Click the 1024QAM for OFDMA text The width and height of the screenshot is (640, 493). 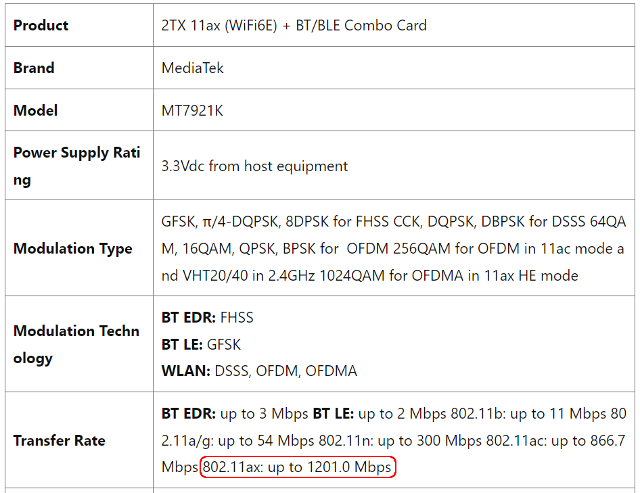pyautogui.click(x=391, y=275)
